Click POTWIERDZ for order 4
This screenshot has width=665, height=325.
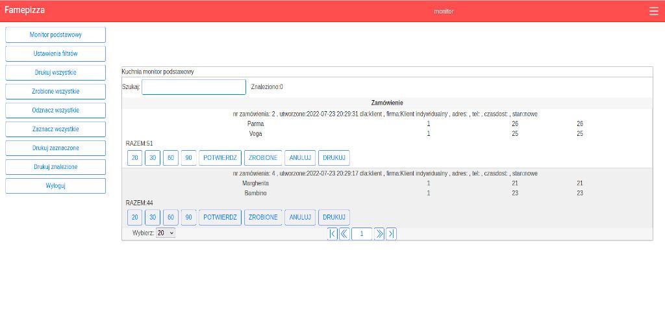(x=220, y=217)
